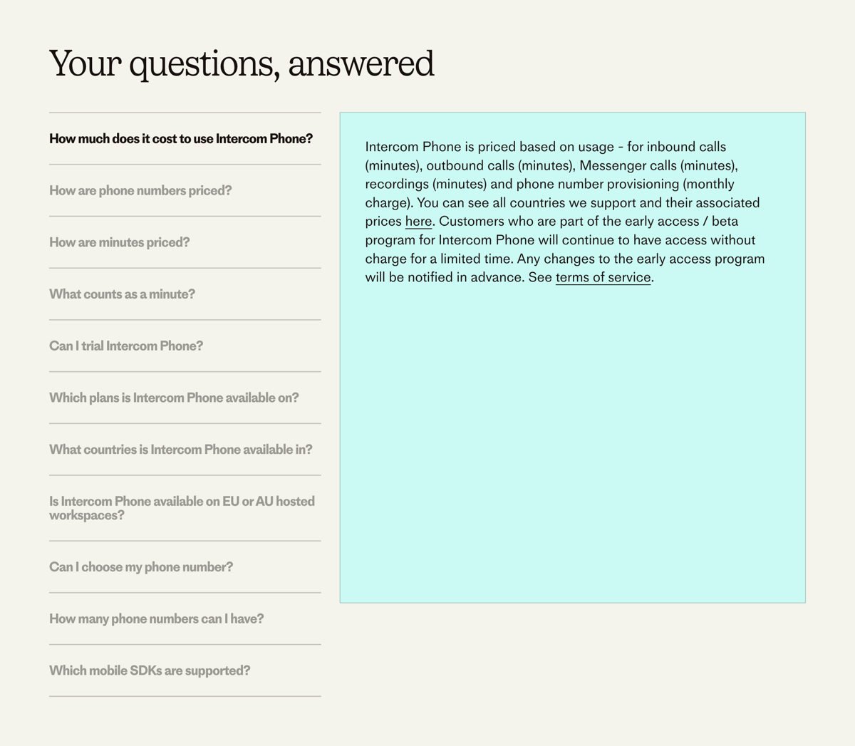Expand the 'Can I trial Intercom Phone?' question
The height and width of the screenshot is (746, 855).
[x=125, y=346]
